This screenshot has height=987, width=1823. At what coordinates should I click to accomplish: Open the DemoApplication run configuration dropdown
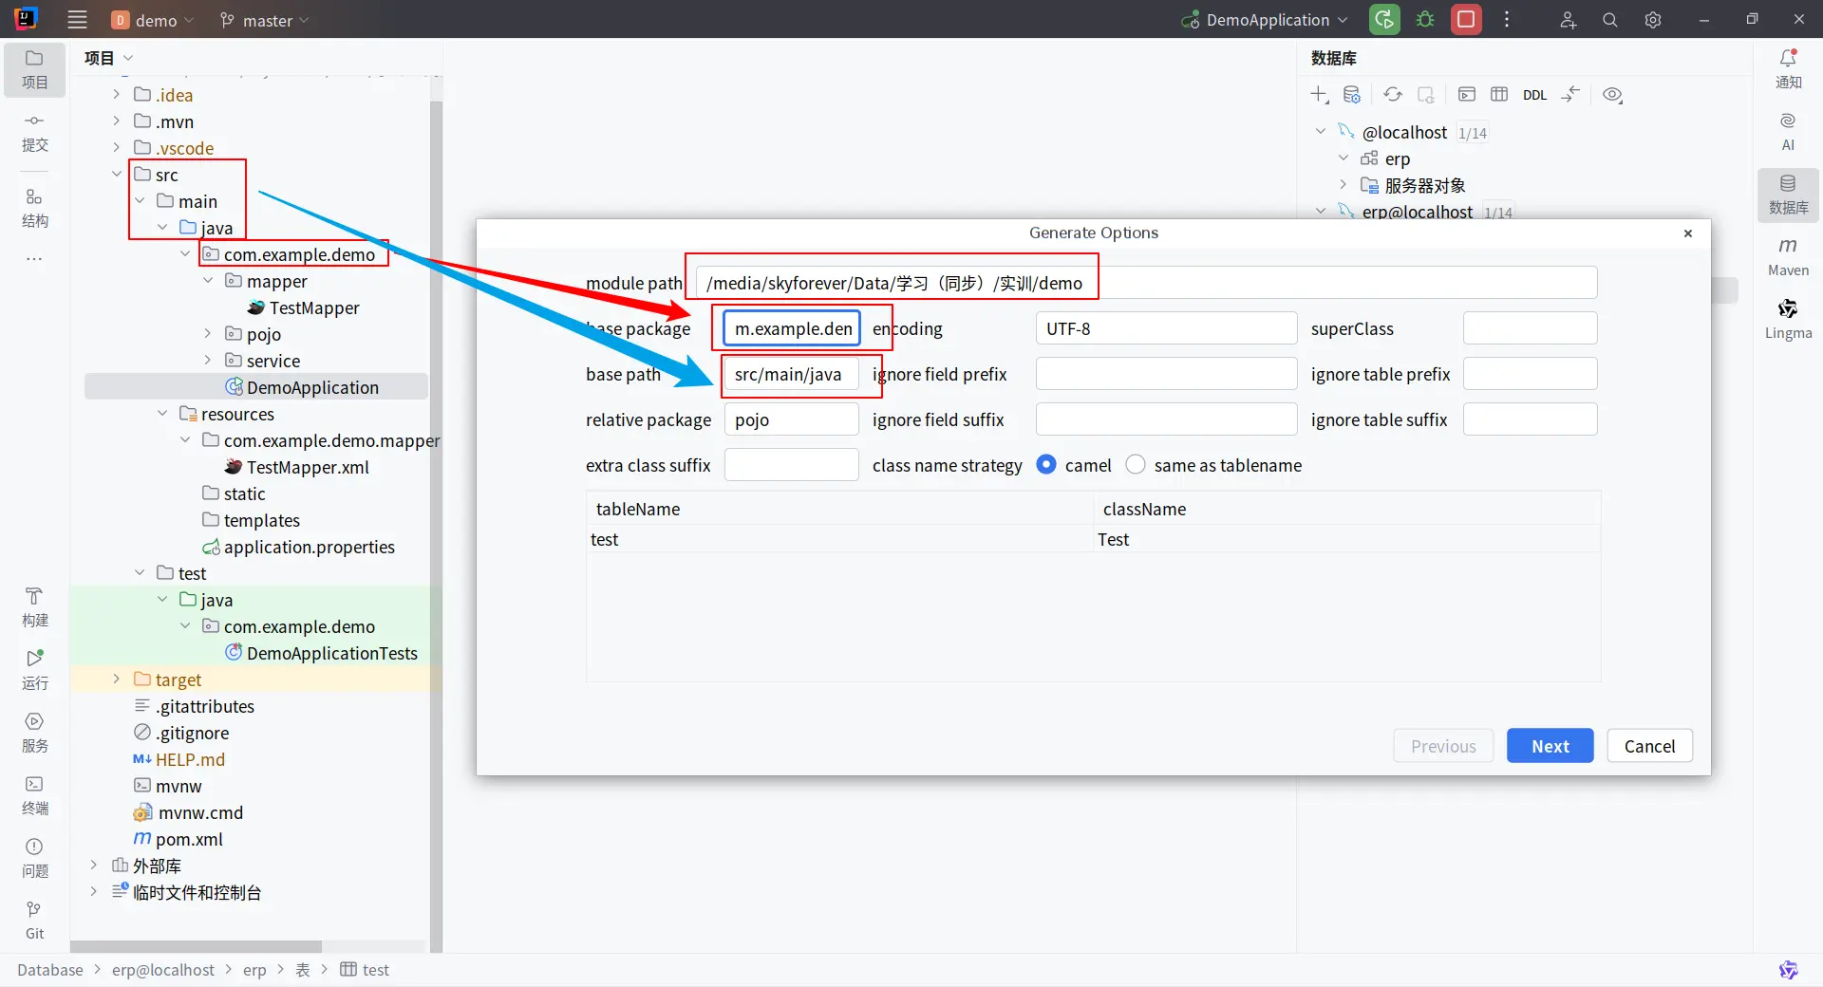[1265, 20]
